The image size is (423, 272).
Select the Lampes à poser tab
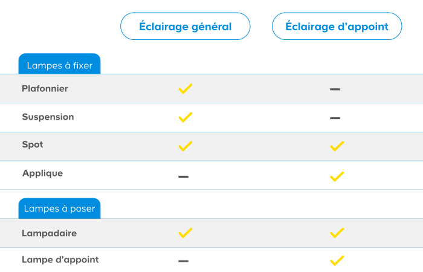click(59, 209)
